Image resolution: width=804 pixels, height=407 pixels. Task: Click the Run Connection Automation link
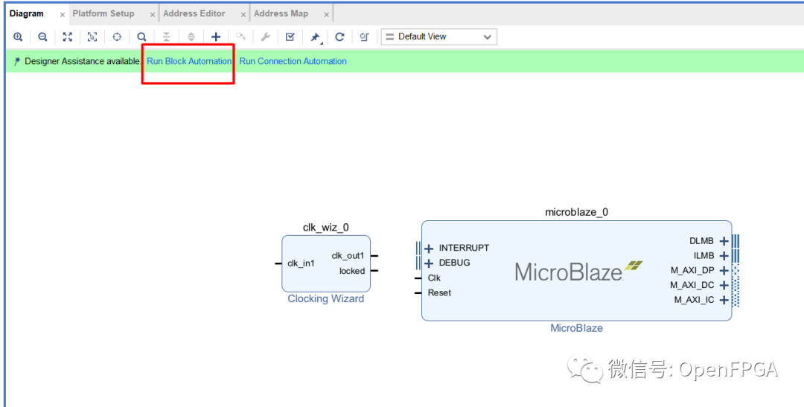[293, 61]
